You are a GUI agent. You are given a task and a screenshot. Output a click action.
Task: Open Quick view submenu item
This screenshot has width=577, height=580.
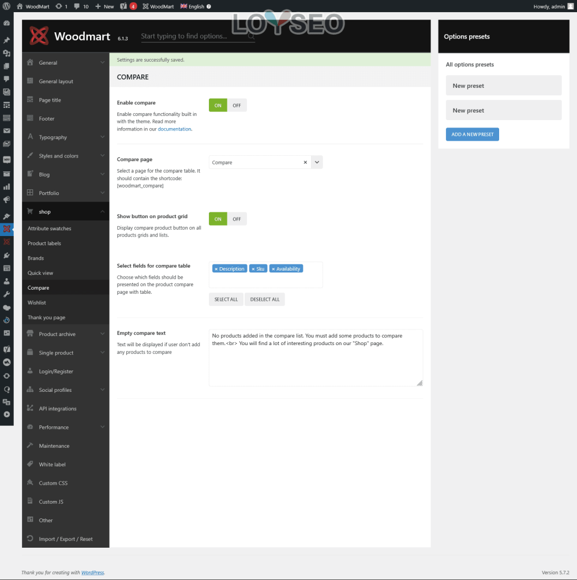[x=65, y=272]
